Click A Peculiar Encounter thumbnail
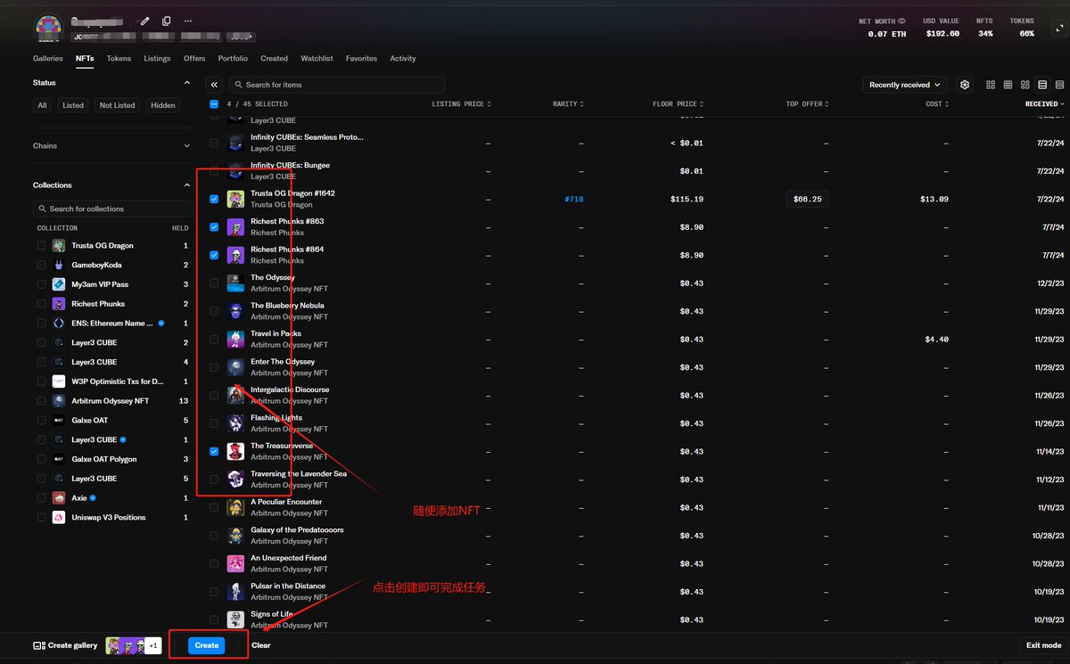 (x=235, y=507)
